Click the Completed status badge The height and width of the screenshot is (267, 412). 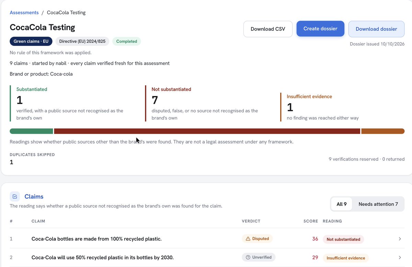pyautogui.click(x=127, y=41)
